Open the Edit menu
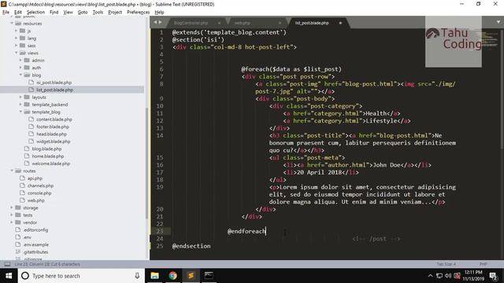 (x=17, y=13)
